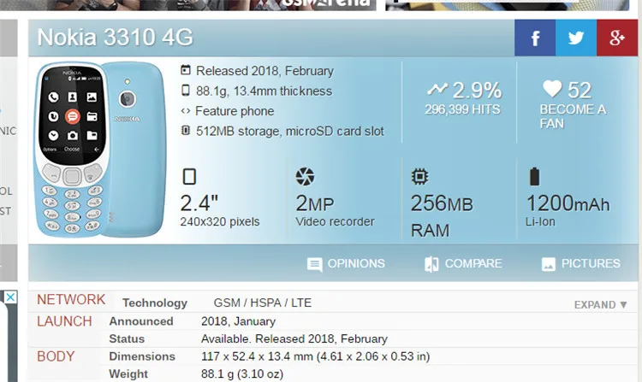This screenshot has width=642, height=382.
Task: Click the heart Become a Fan icon
Action: pyautogui.click(x=552, y=89)
